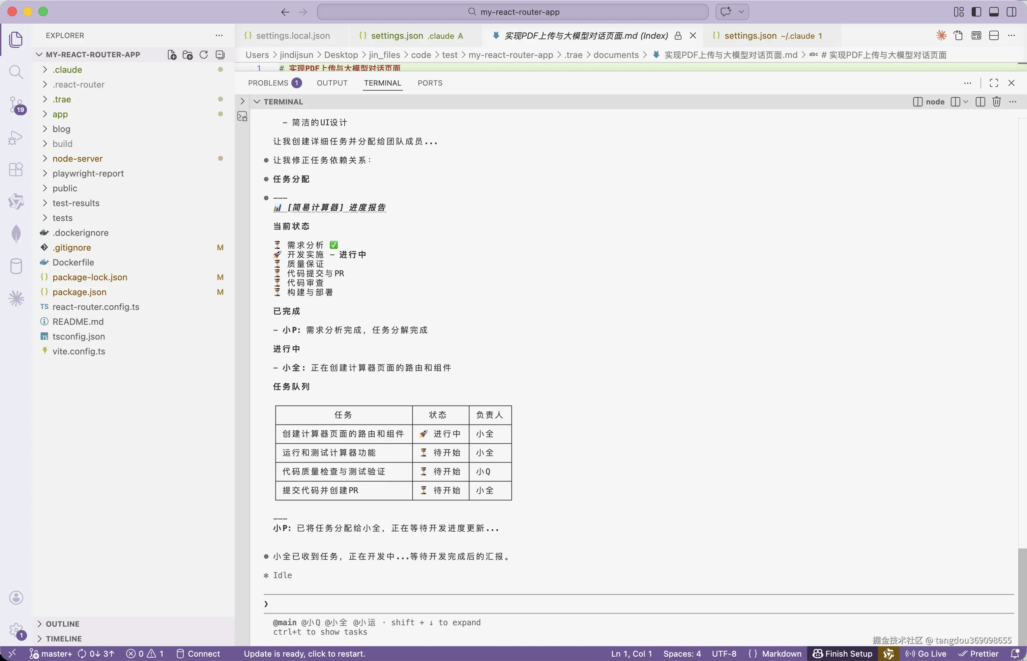Open the Extensions view icon

pos(16,169)
